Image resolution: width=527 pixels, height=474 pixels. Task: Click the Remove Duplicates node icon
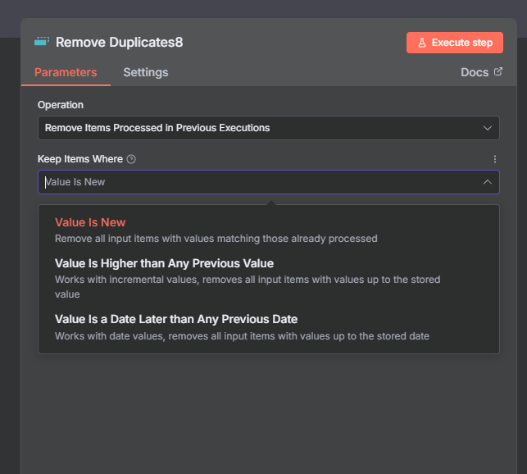42,41
